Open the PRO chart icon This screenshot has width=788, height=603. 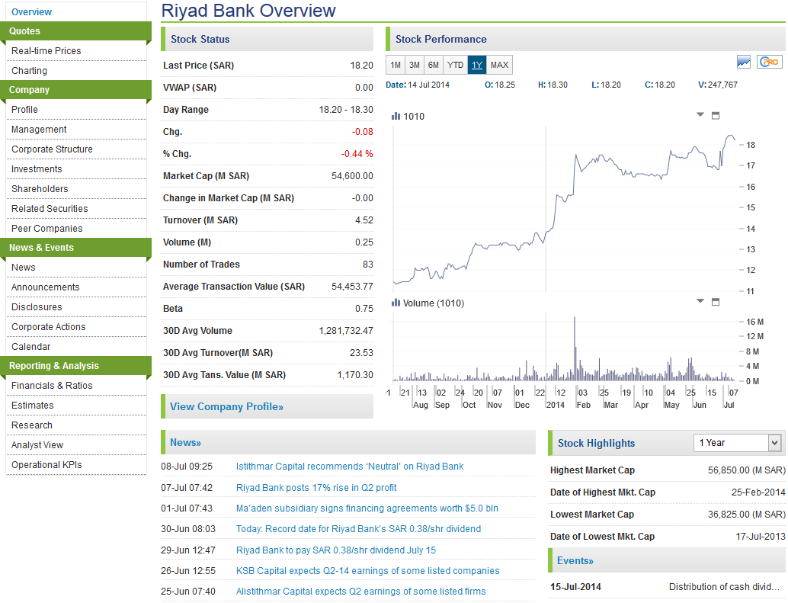click(x=770, y=62)
